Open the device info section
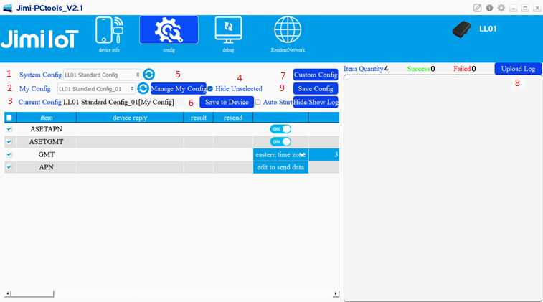This screenshot has height=302, width=543. tap(109, 34)
